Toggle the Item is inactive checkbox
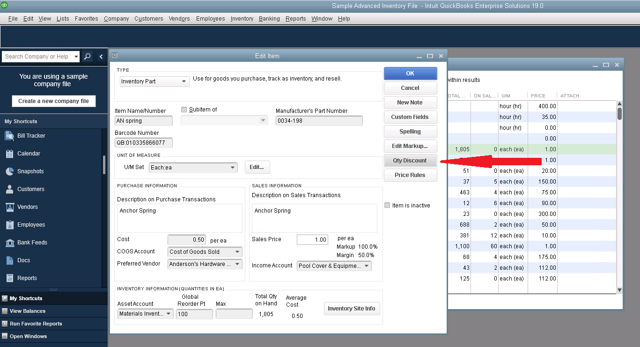This screenshot has height=347, width=640. (x=387, y=205)
